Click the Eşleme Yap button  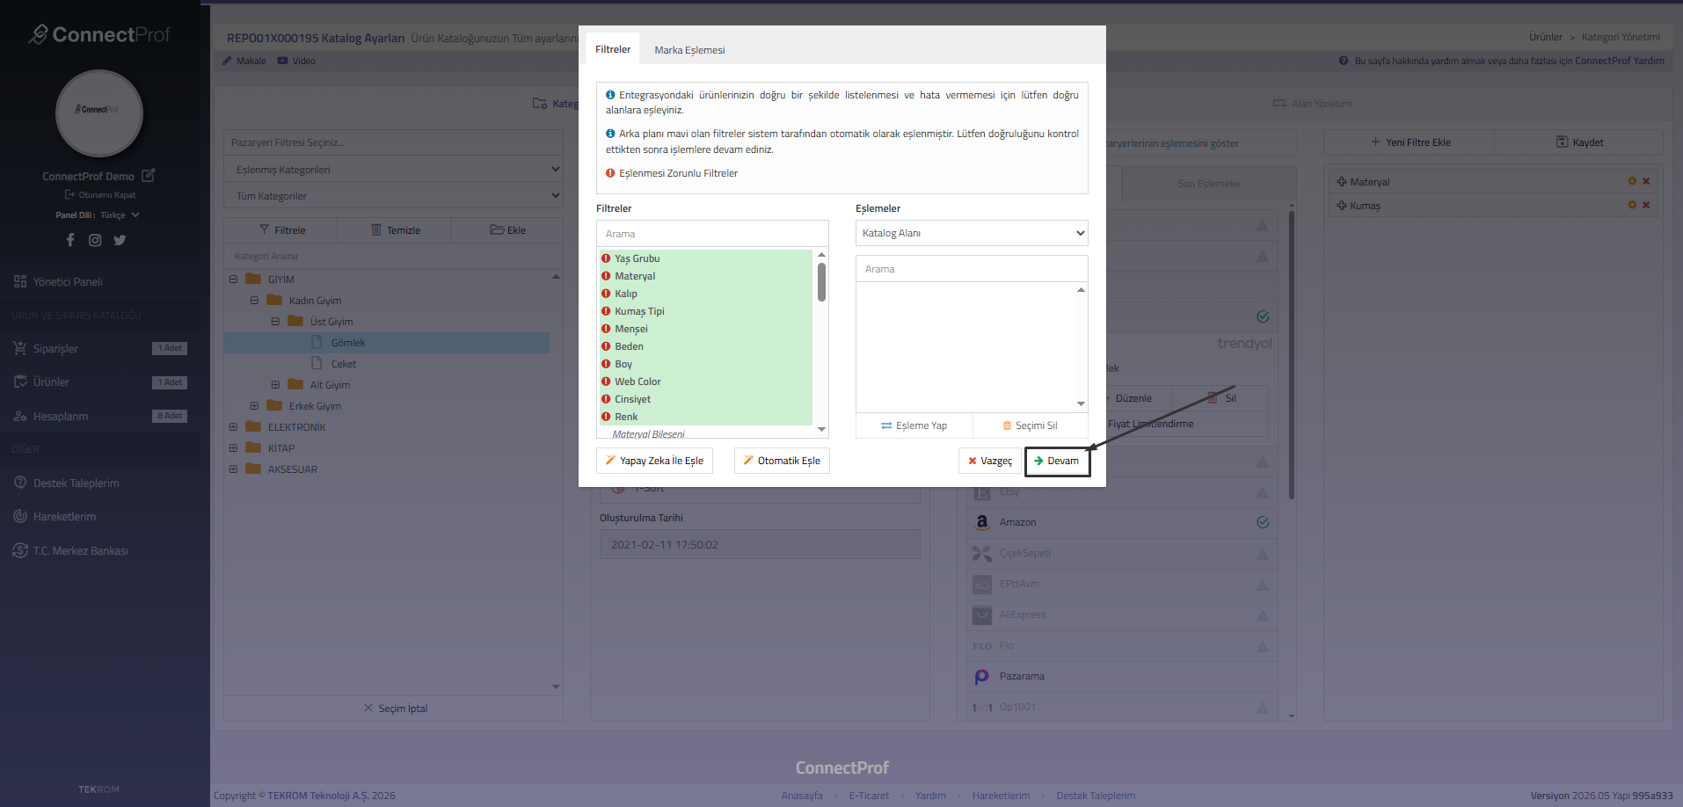point(914,425)
